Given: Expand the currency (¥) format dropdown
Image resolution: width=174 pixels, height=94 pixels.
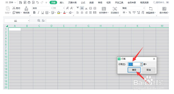Looking at the screenshot, I should pyautogui.click(x=127, y=13).
